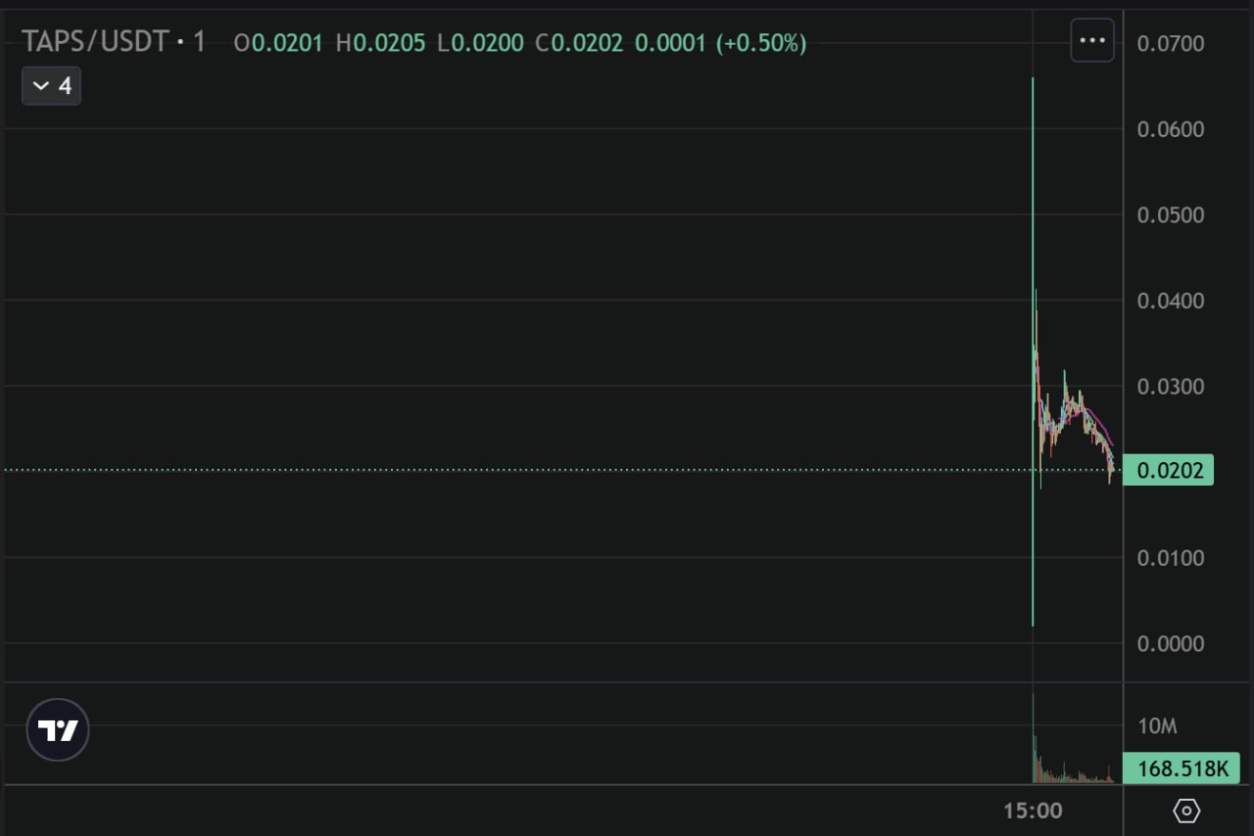
Task: Select the current price label 0.0202
Action: 1168,470
